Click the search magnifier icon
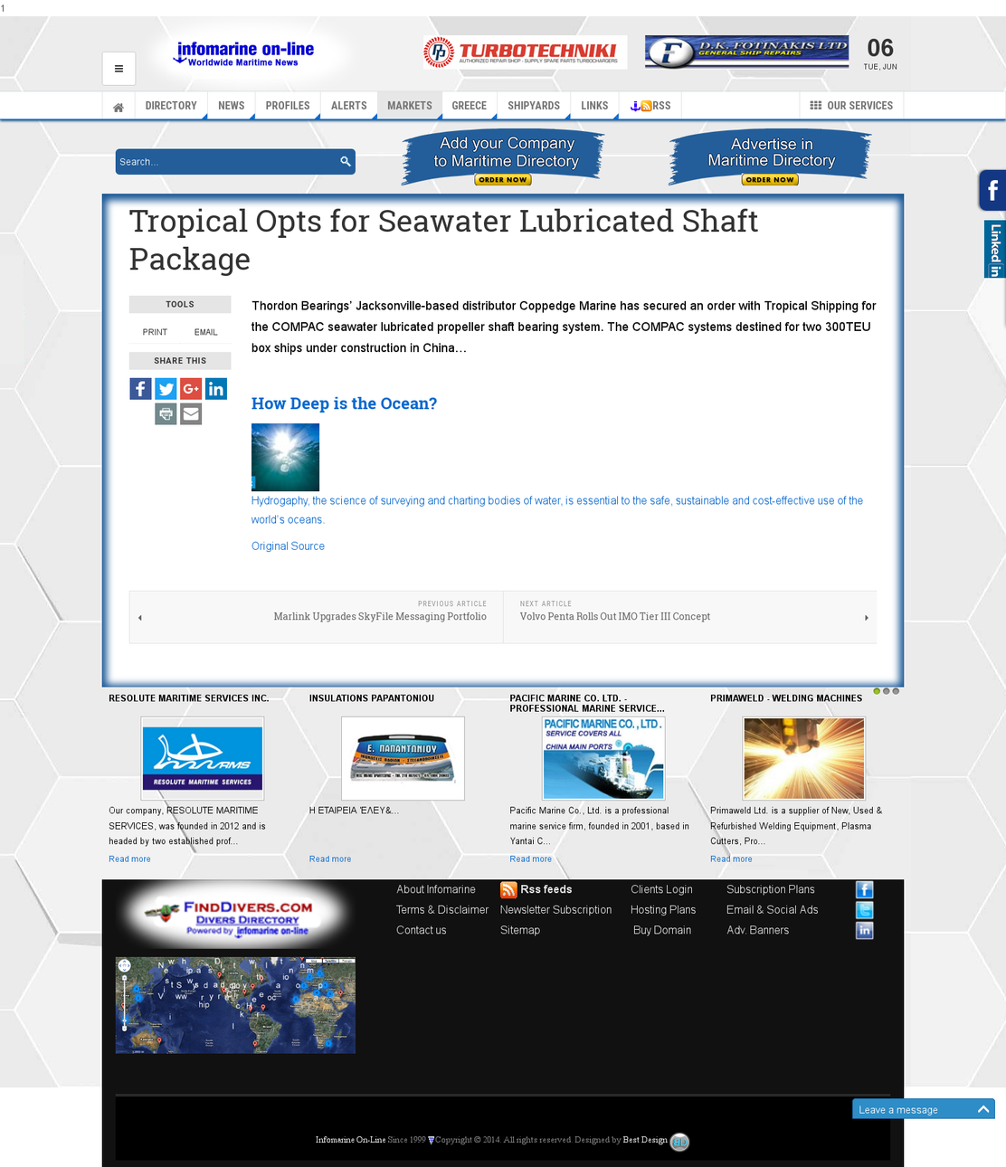 click(345, 162)
